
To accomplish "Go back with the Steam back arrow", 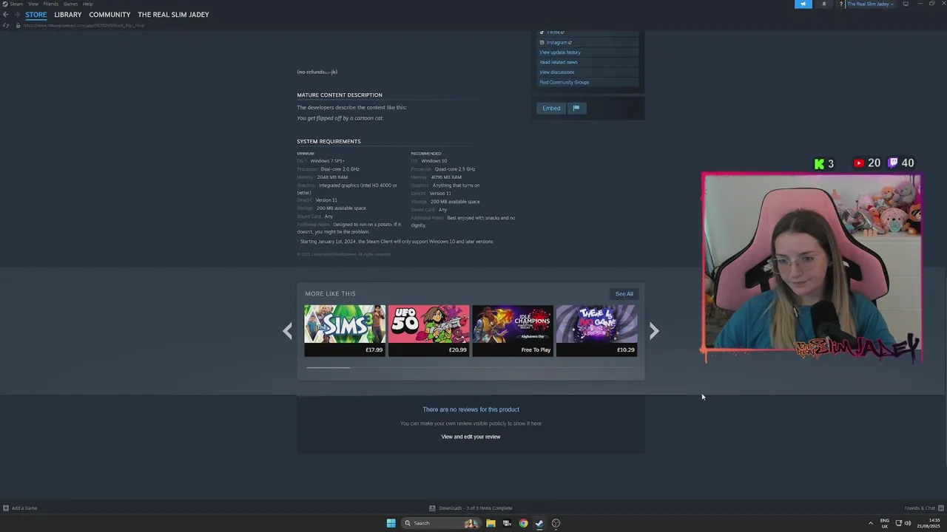I will [6, 15].
